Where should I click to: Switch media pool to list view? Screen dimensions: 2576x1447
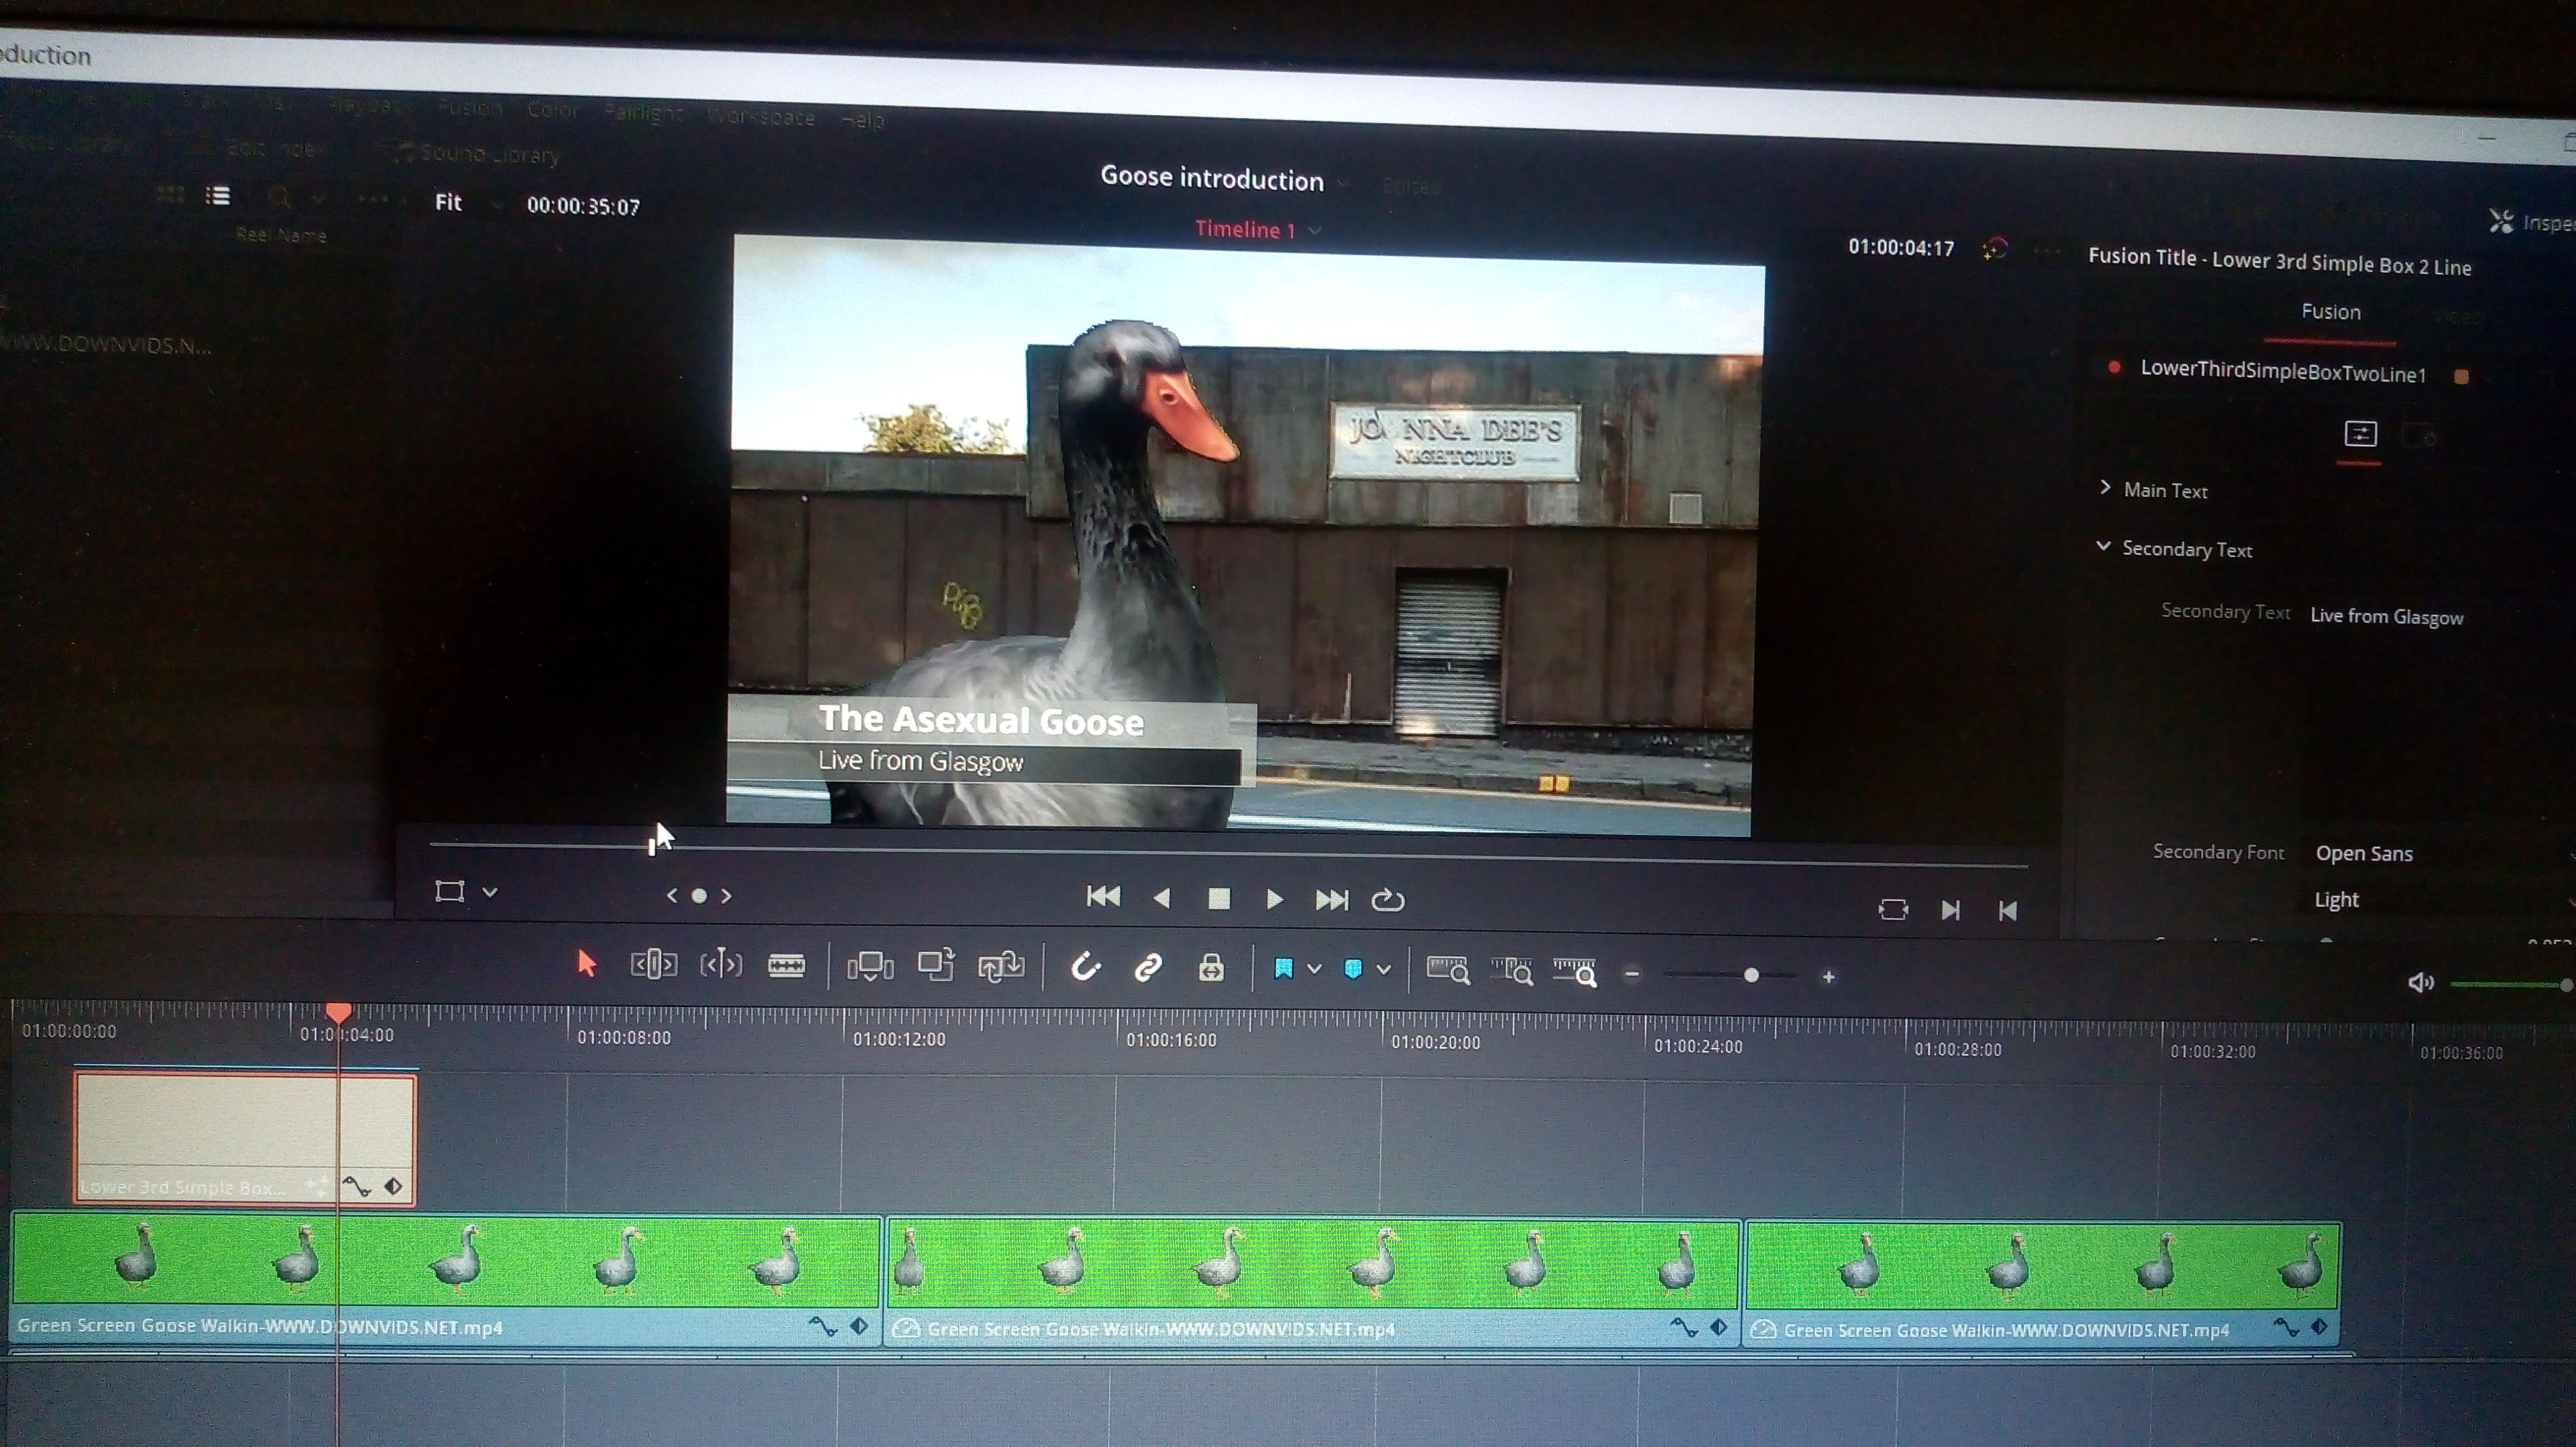(x=218, y=195)
